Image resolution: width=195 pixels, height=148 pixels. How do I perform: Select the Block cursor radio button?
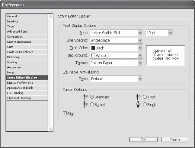coord(145,105)
